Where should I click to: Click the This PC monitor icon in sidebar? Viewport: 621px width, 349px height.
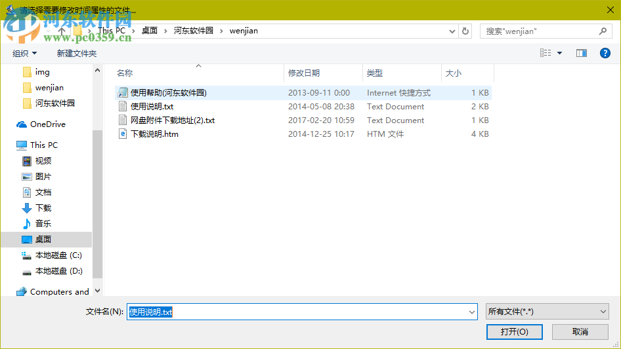point(22,145)
